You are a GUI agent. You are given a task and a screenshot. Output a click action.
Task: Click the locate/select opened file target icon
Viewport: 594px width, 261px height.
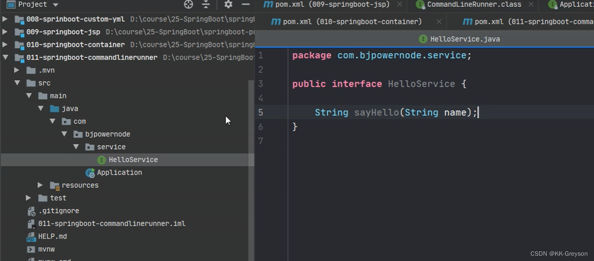point(188,4)
